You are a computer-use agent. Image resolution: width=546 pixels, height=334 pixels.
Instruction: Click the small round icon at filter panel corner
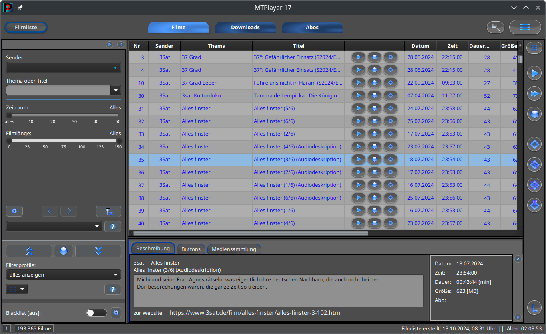coord(121,45)
